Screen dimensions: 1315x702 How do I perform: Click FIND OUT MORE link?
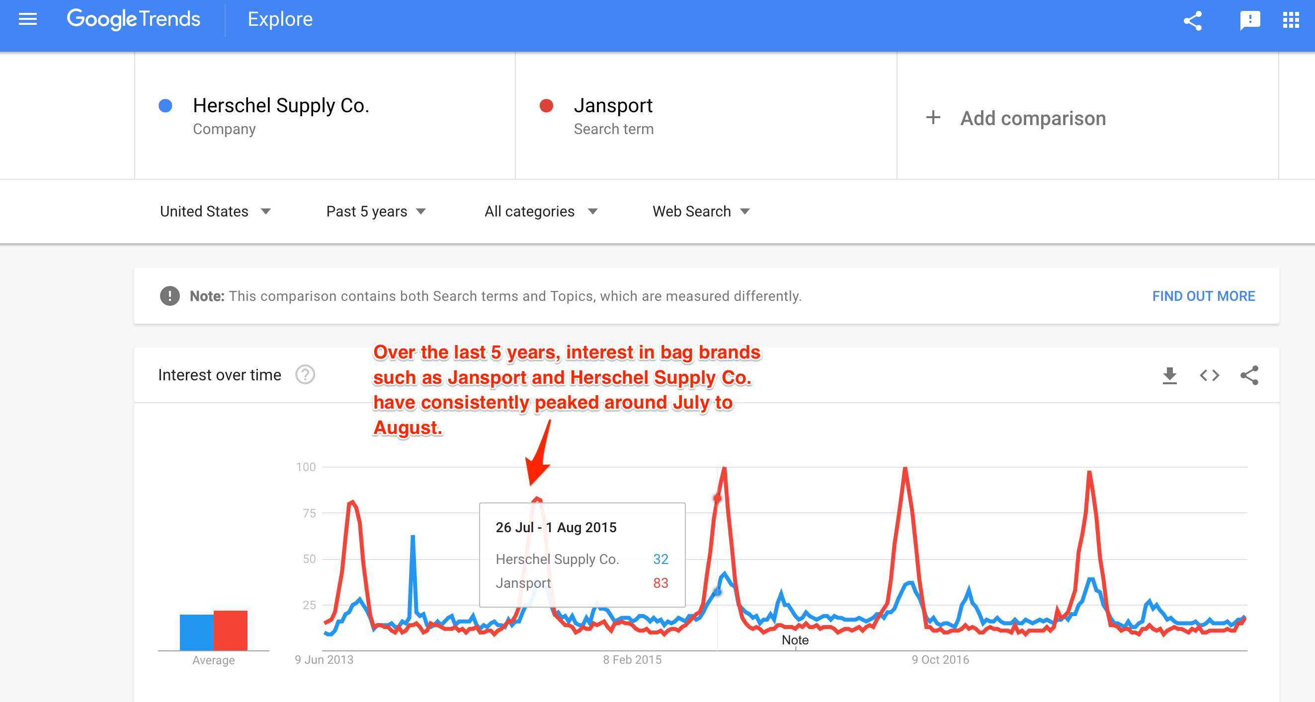click(1203, 296)
